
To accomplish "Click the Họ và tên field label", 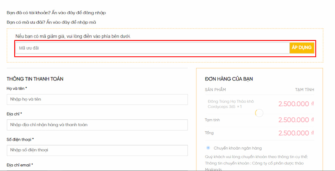I will pos(17,88).
